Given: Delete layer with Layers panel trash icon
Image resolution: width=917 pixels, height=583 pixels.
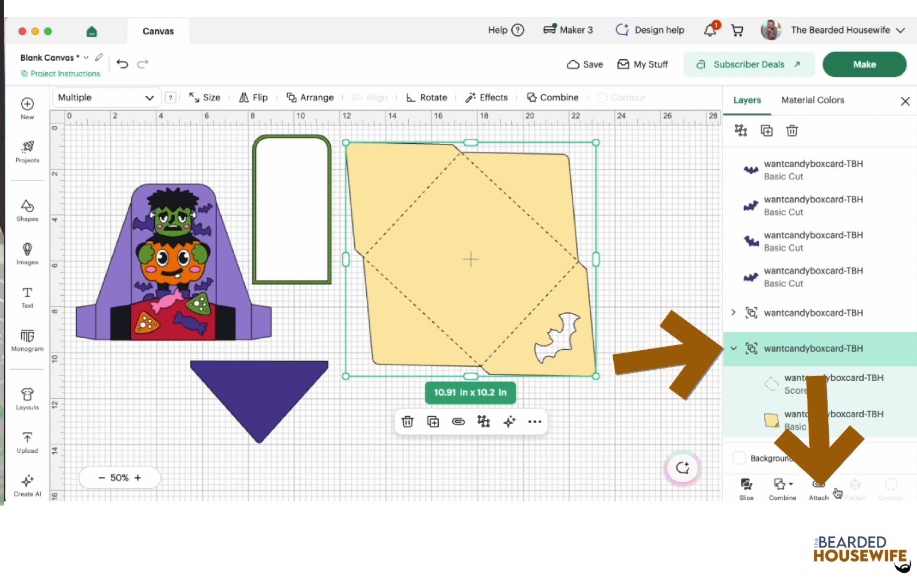Looking at the screenshot, I should (792, 131).
